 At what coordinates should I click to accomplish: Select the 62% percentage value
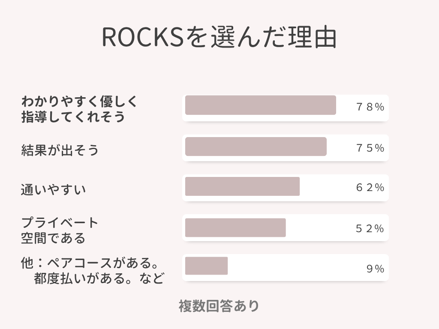[370, 188]
